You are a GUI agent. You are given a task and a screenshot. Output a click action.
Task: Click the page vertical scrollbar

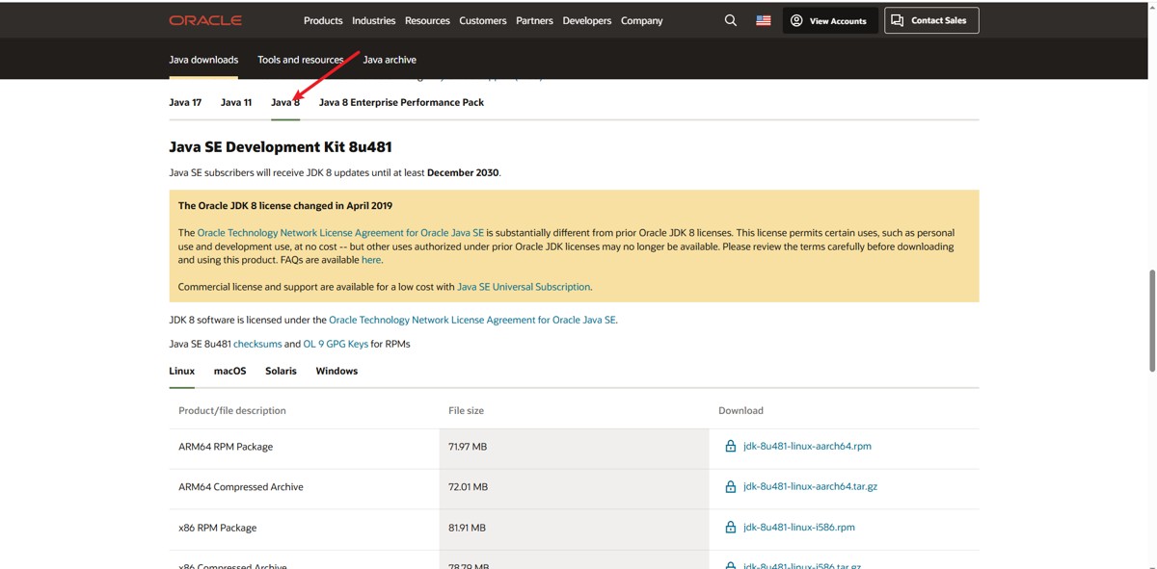point(1152,320)
